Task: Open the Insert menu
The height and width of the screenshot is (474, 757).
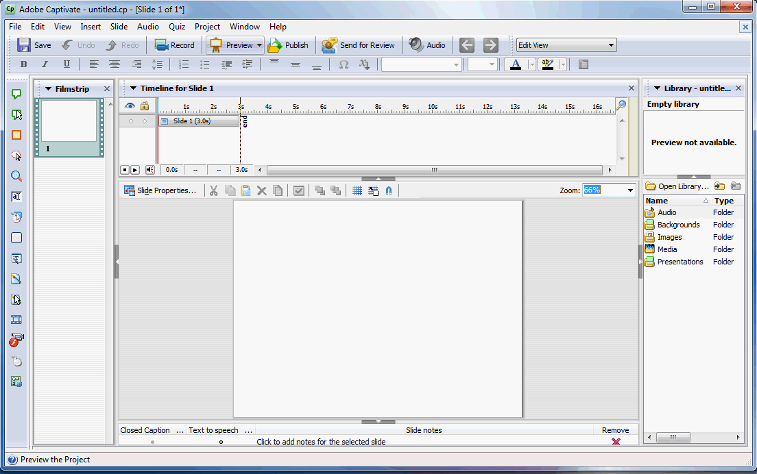Action: click(x=91, y=27)
